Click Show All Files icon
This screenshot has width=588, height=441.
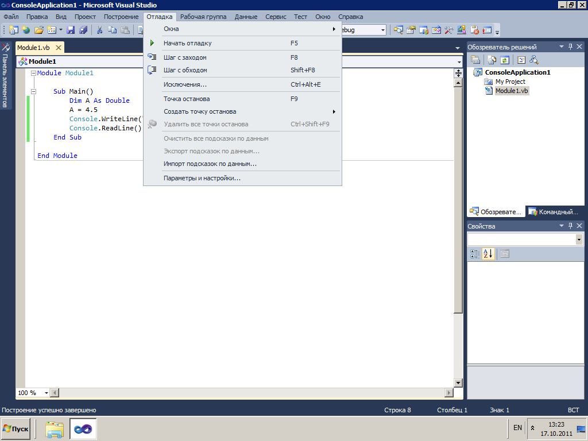tap(492, 59)
